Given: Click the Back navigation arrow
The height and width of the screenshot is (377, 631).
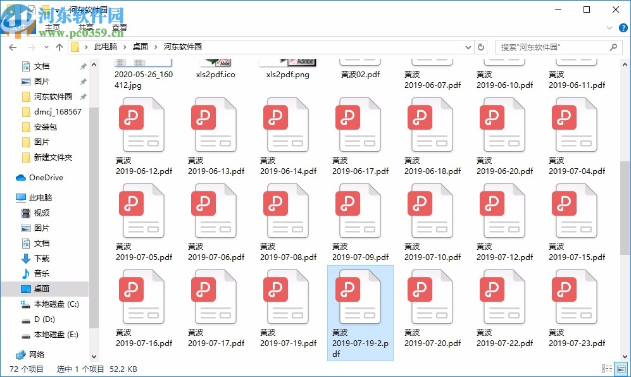Looking at the screenshot, I should pyautogui.click(x=13, y=46).
